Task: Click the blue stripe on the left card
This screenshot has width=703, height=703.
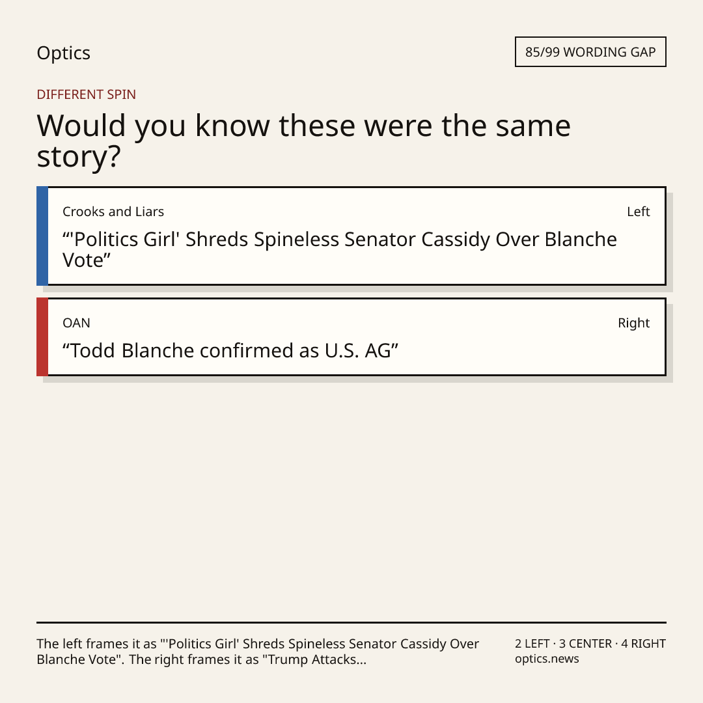Action: 42,236
